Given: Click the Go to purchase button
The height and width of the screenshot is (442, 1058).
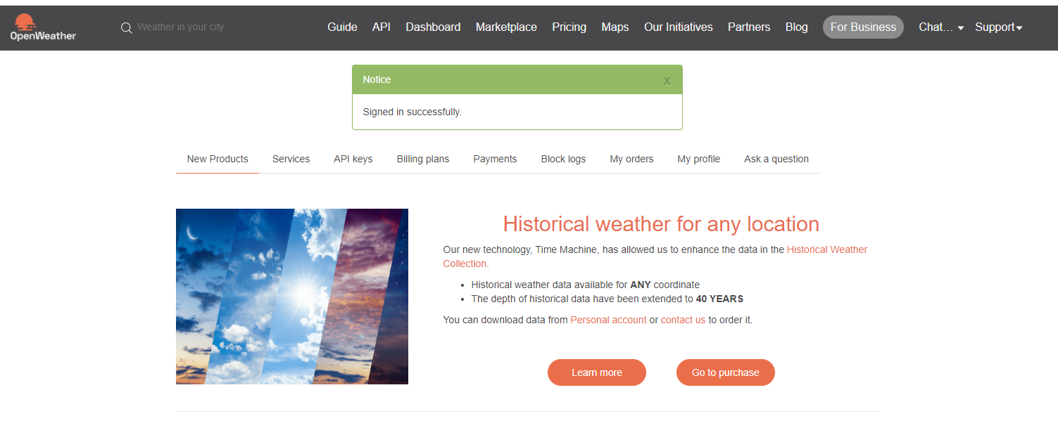Looking at the screenshot, I should [x=726, y=372].
